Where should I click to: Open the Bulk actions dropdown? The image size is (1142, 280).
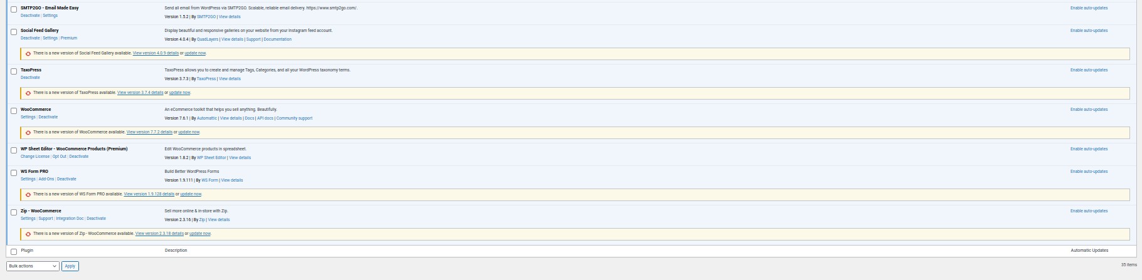(x=33, y=266)
